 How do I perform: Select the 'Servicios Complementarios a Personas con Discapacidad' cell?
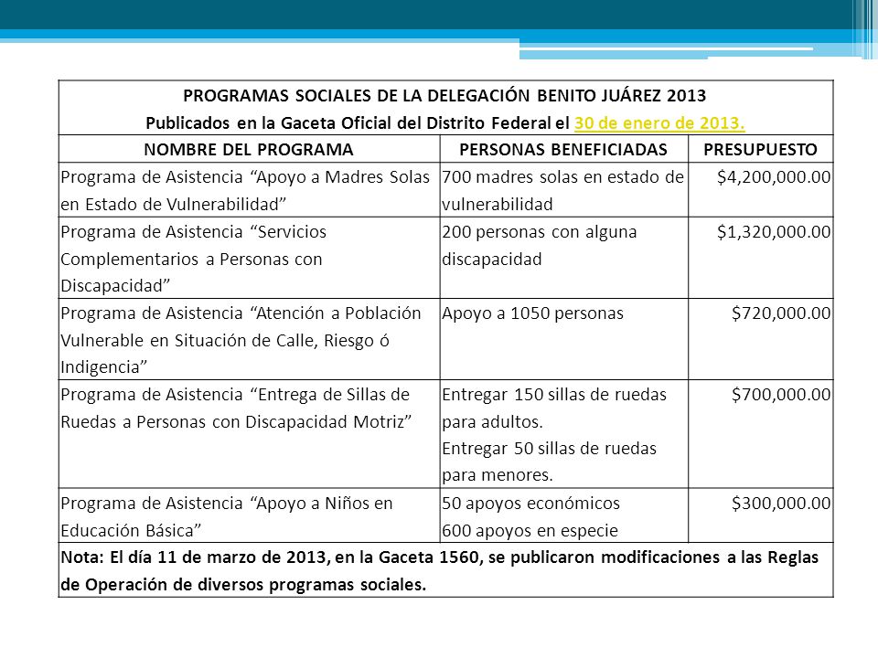click(x=249, y=258)
